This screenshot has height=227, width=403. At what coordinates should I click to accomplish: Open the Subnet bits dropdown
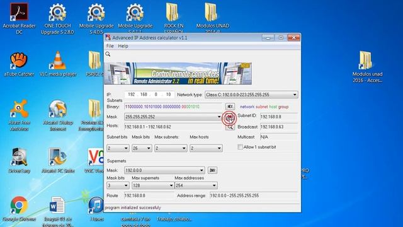click(x=118, y=148)
